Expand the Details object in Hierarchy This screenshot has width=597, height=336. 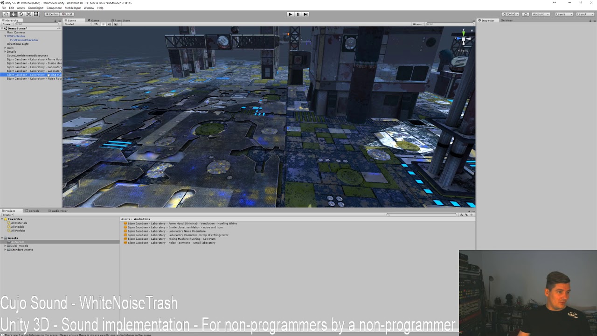tap(5, 51)
